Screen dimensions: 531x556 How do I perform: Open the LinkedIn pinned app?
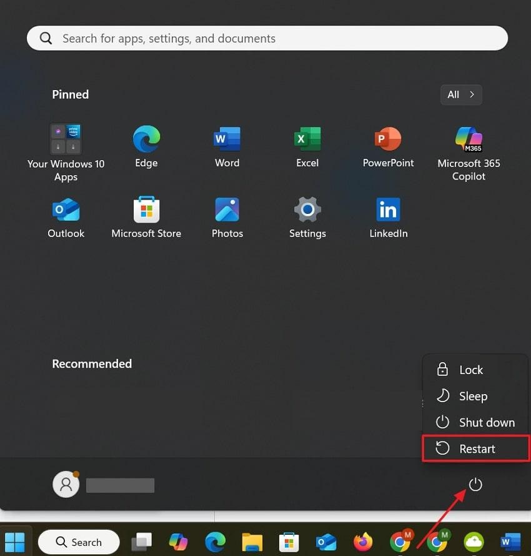pos(388,217)
